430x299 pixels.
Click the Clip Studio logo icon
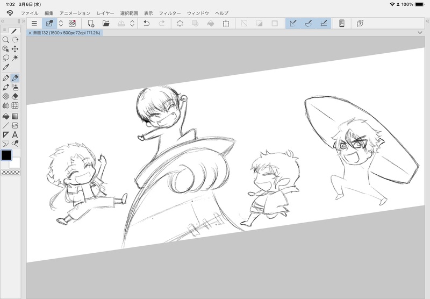tap(10, 13)
